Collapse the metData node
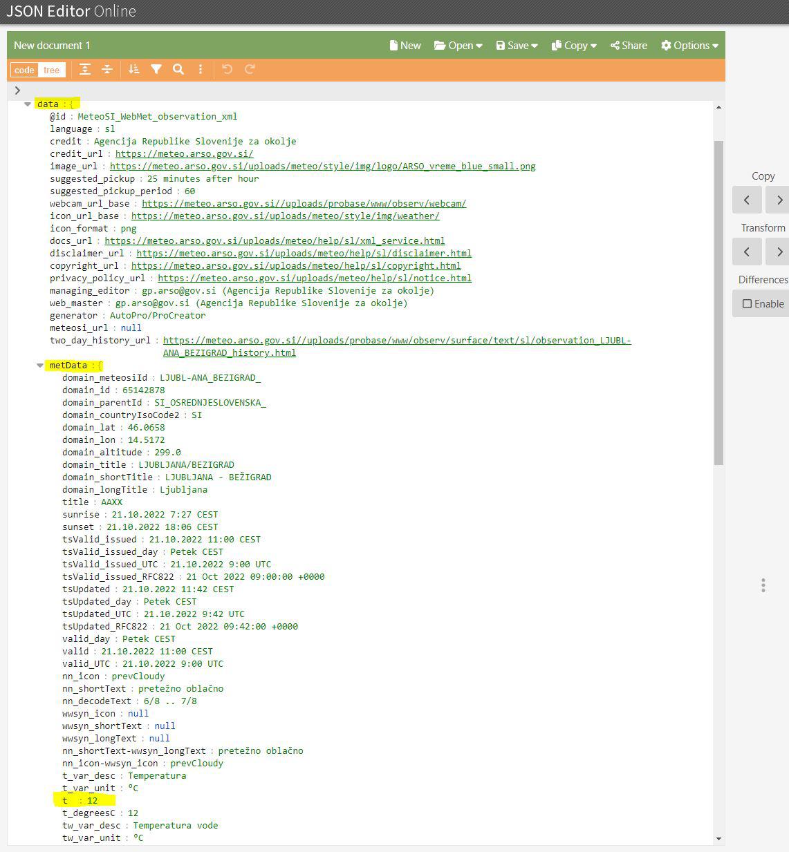 pos(40,366)
